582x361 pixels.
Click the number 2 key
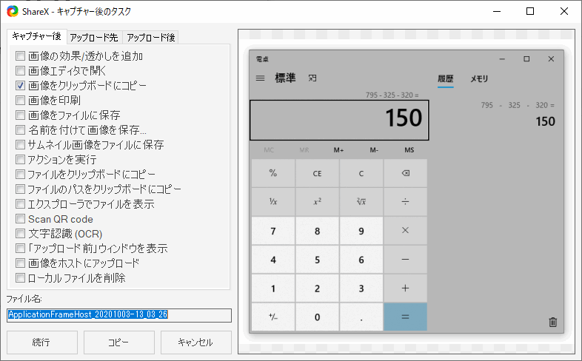click(317, 288)
